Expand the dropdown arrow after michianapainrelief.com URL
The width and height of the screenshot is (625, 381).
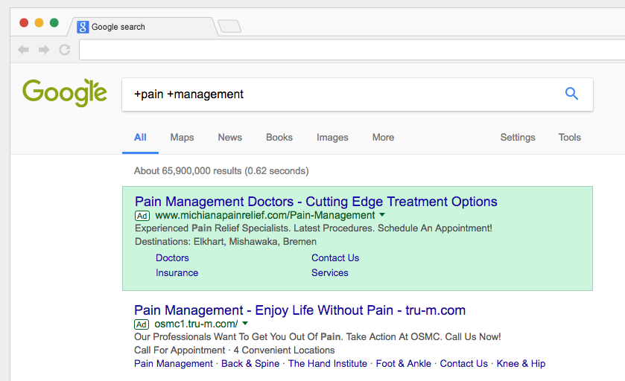382,215
